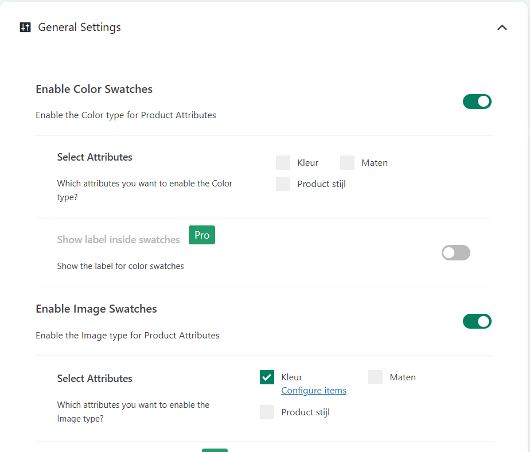The image size is (530, 452).
Task: Check Maten checkbox under Color type attributes
Action: 347,163
